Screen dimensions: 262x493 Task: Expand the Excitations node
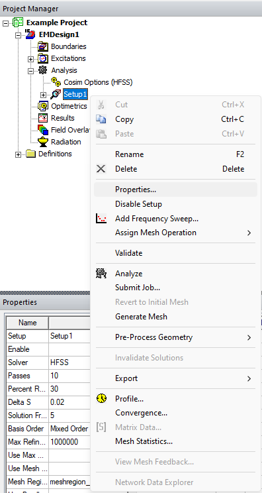30,59
